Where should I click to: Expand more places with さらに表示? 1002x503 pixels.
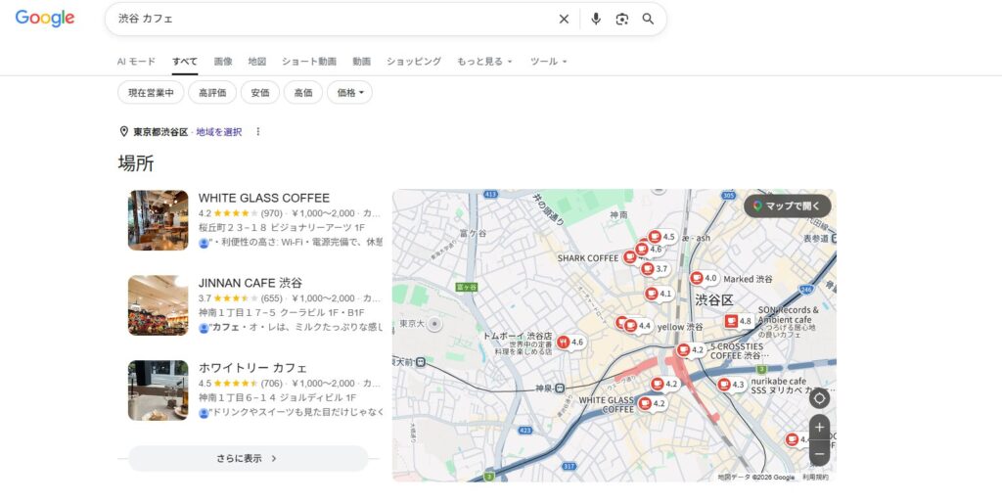248,458
